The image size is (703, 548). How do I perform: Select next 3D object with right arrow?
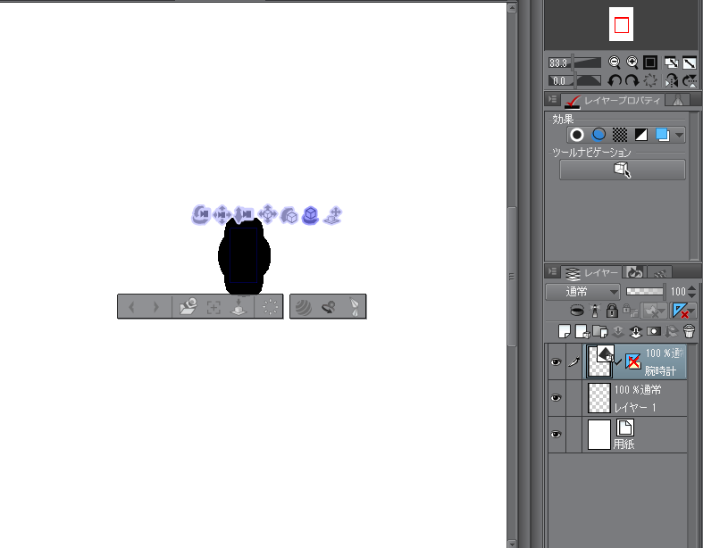156,307
